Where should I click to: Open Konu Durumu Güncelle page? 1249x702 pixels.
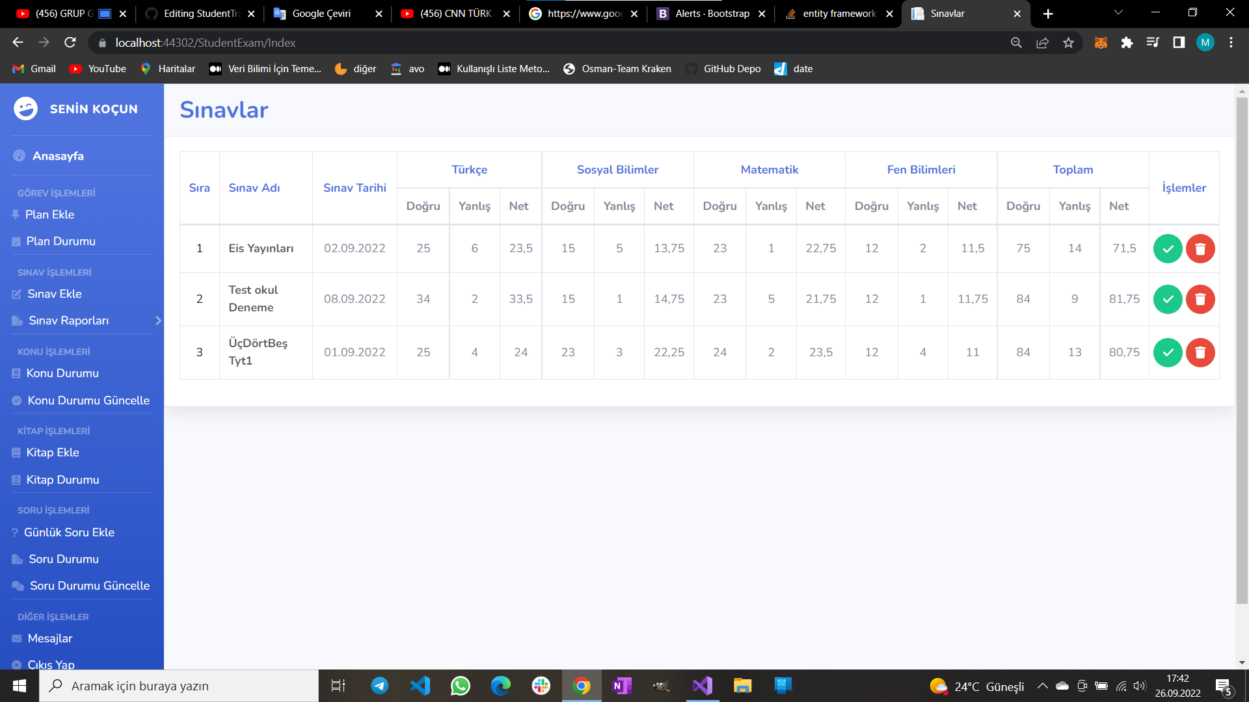(x=88, y=400)
